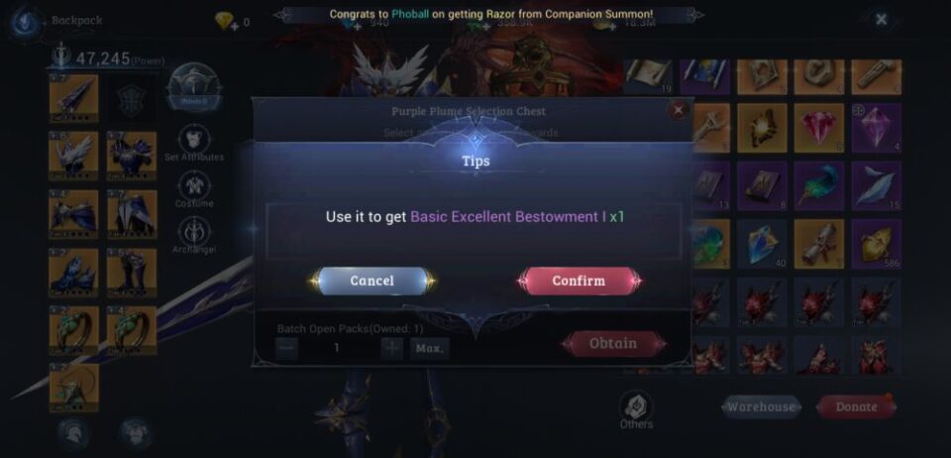Close the Purple Plume Selection Chest window

[x=678, y=110]
